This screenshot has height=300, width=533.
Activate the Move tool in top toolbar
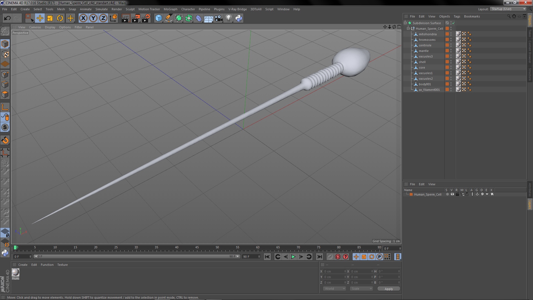(40, 18)
